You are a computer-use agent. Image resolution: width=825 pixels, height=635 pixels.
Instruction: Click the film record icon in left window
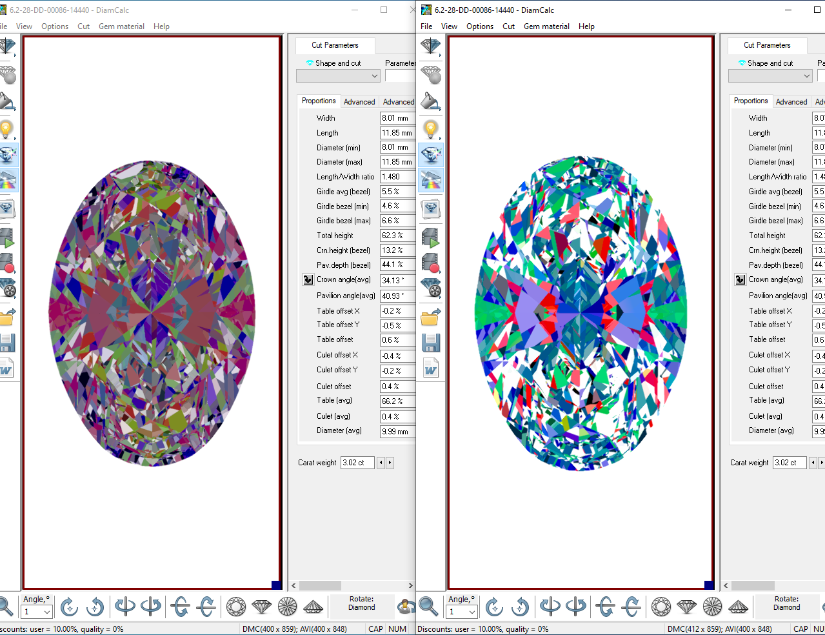[8, 263]
